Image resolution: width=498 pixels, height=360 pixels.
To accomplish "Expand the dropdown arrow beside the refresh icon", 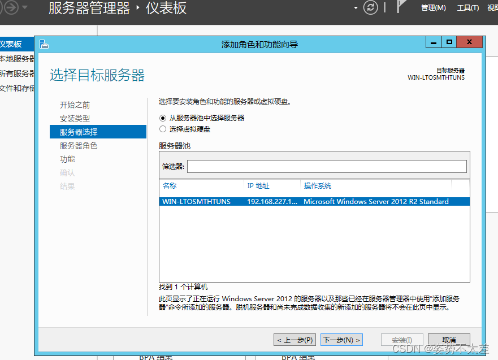I will [x=356, y=8].
